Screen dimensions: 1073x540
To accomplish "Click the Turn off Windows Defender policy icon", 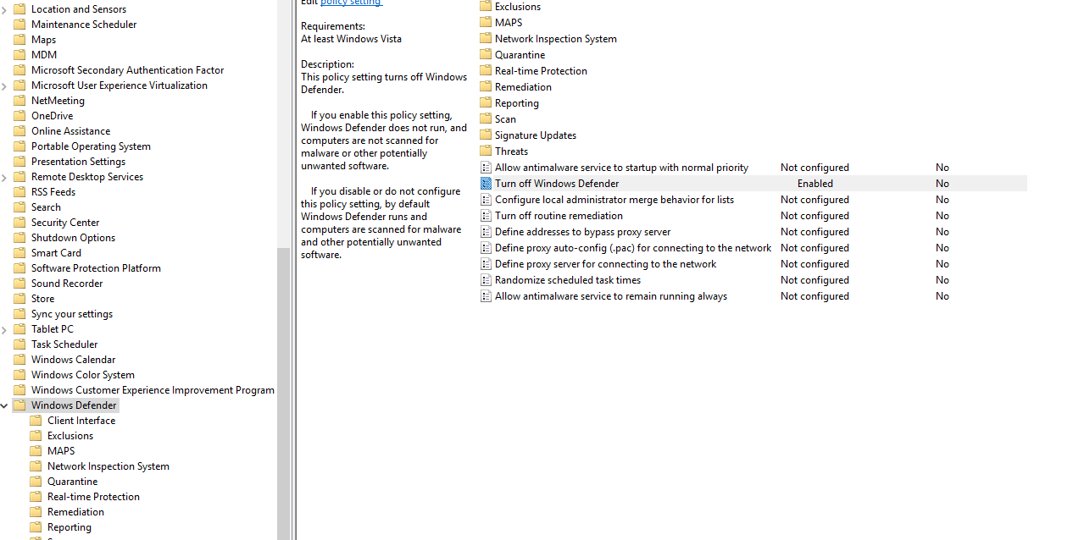I will coord(486,184).
